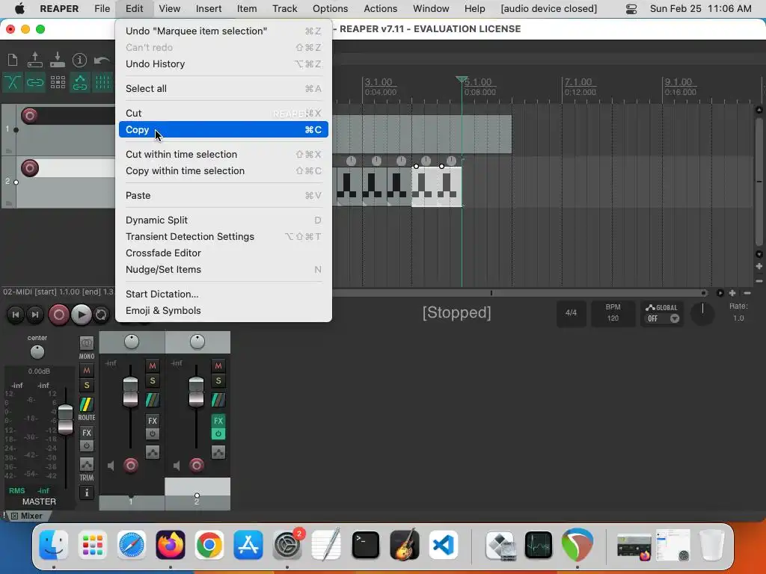
Task: Toggle grid lines toolbar icon
Action: pos(102,82)
